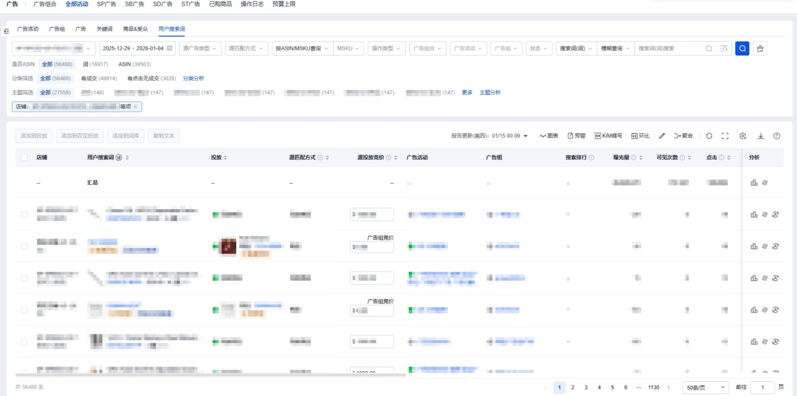Download the search term report
The width and height of the screenshot is (797, 396).
761,136
